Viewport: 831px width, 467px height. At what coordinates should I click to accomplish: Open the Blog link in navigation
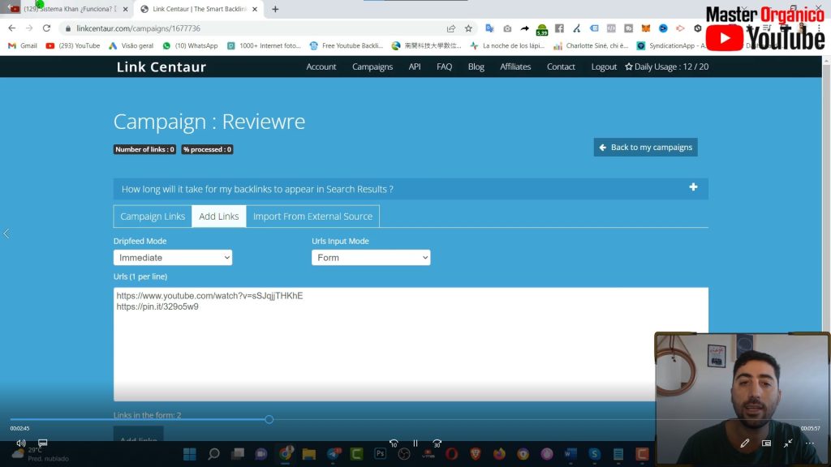(476, 66)
